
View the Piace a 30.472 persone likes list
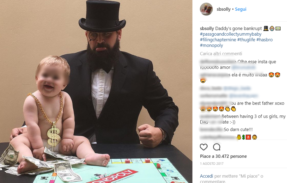[x=223, y=156]
